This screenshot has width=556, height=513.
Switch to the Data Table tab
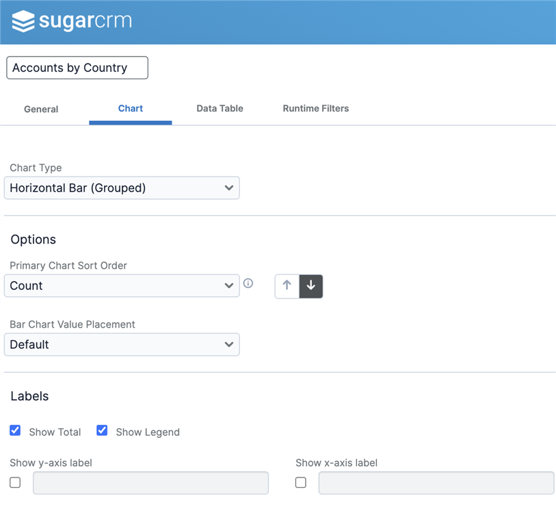click(x=220, y=108)
